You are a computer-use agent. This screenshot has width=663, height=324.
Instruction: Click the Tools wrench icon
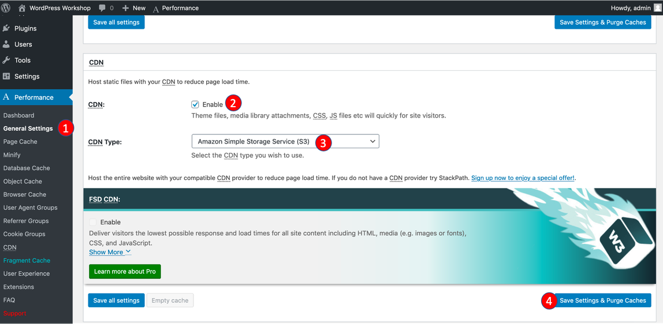pos(6,60)
